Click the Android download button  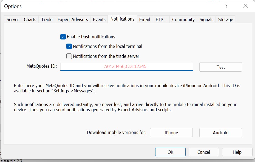[220, 133]
